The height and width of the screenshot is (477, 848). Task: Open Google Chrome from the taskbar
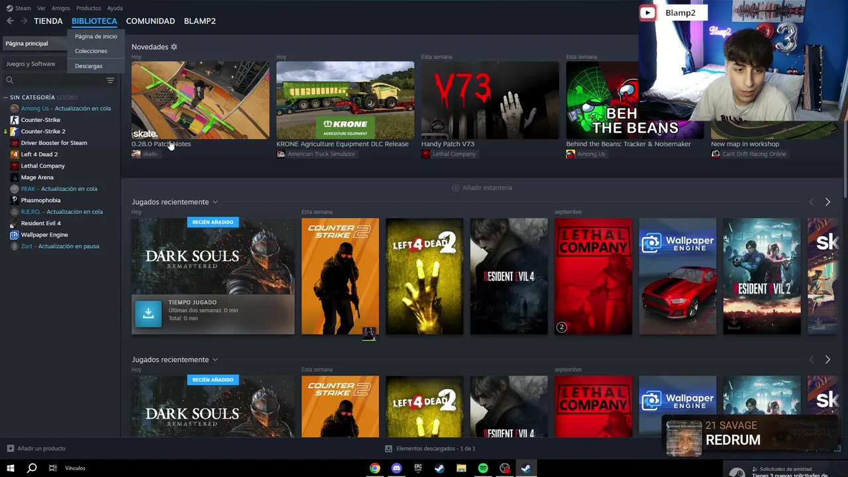coord(375,468)
